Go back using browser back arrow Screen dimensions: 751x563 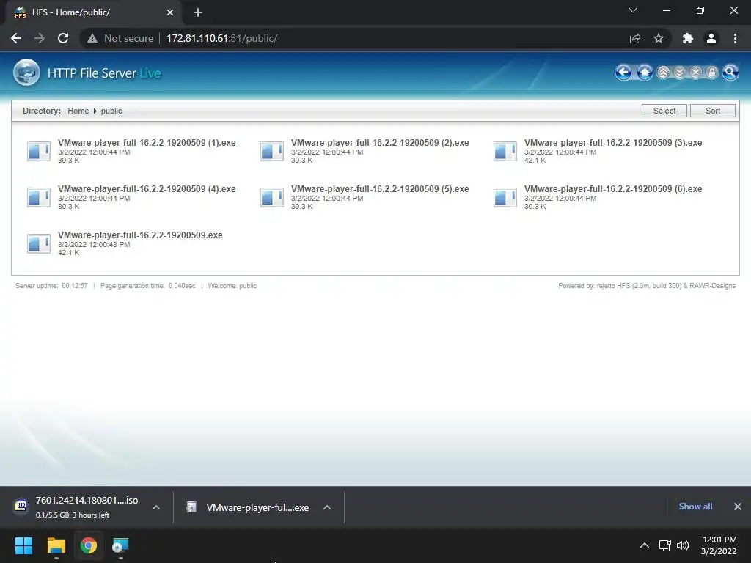16,38
